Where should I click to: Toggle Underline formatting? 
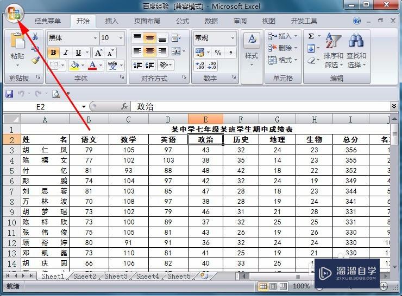(78, 53)
